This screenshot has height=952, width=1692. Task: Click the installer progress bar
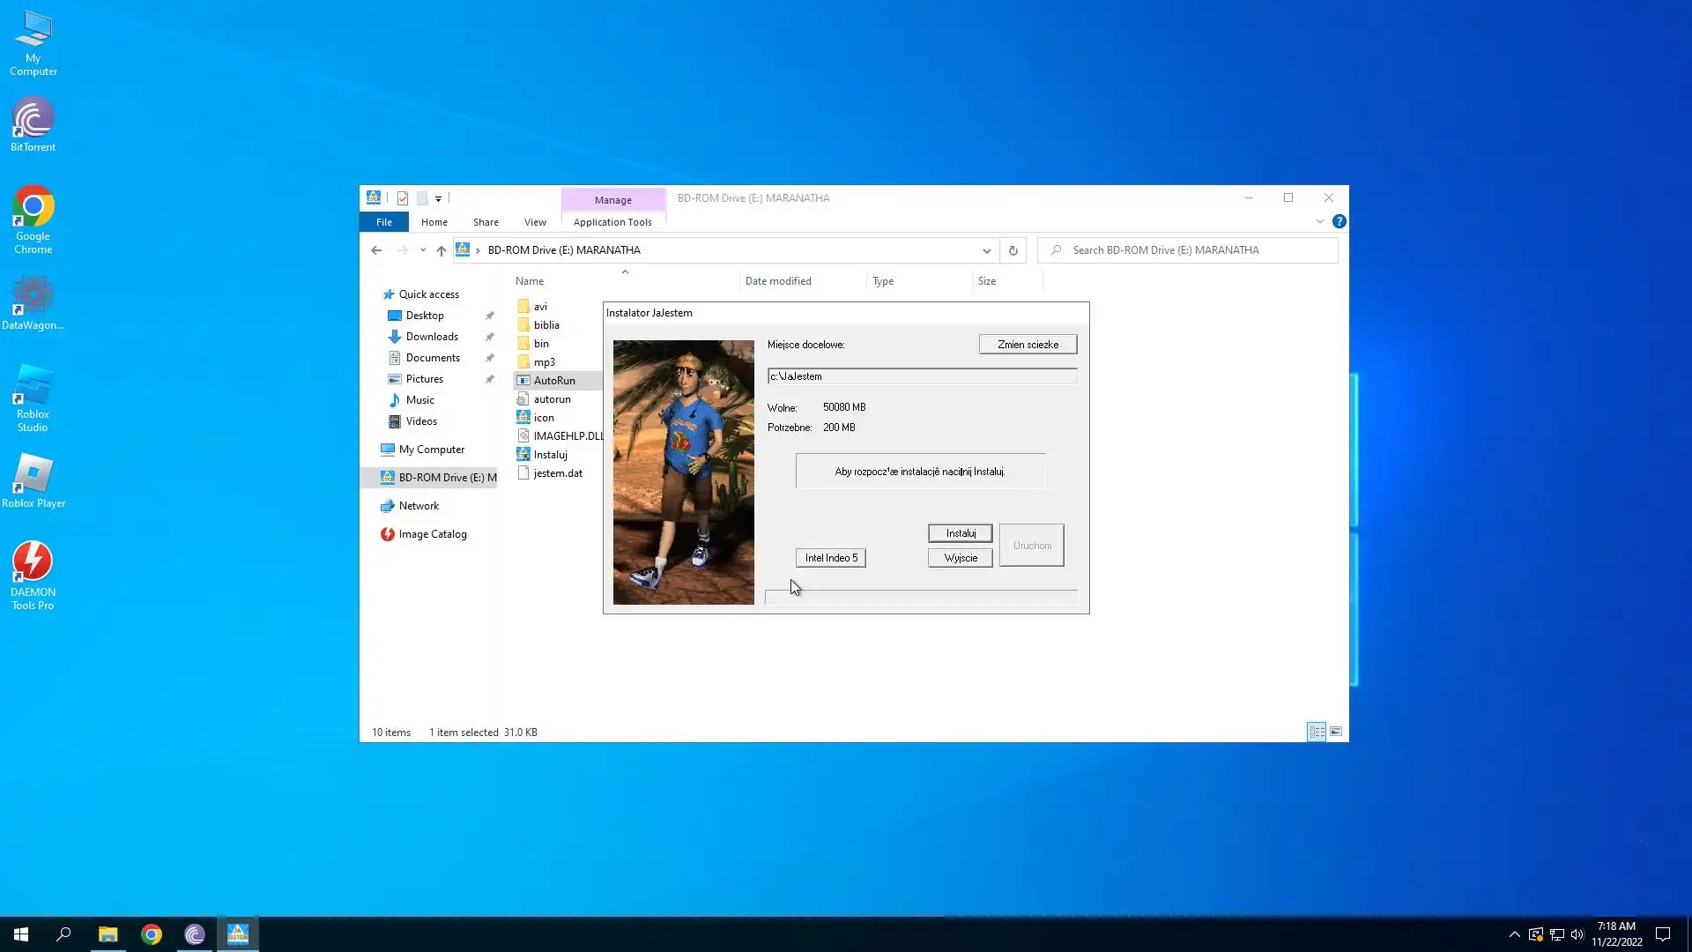click(921, 597)
